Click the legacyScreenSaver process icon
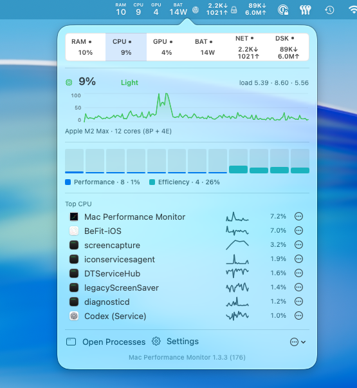Viewport: 357px width, 388px height. click(74, 287)
